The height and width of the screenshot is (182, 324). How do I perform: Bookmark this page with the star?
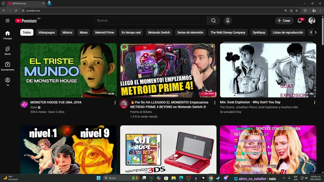click(297, 11)
